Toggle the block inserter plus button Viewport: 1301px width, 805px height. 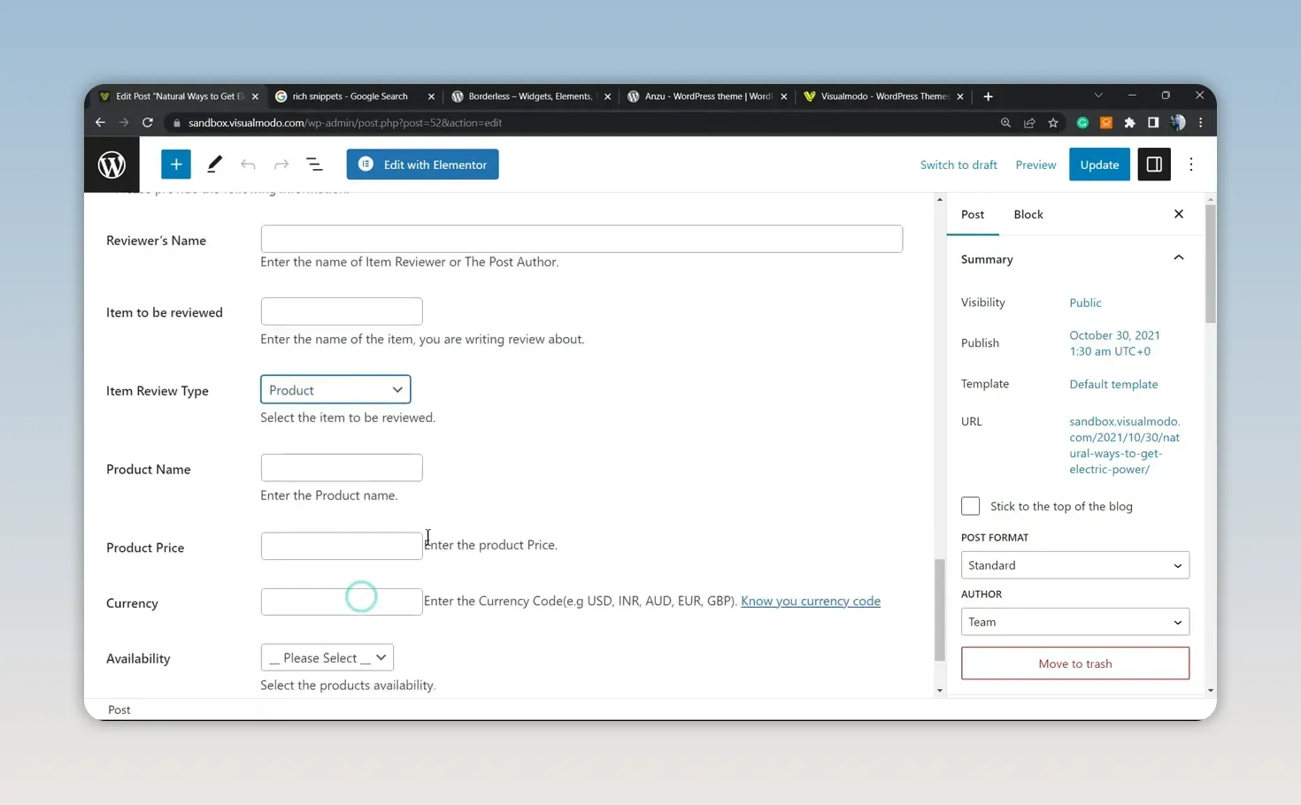[x=176, y=165]
